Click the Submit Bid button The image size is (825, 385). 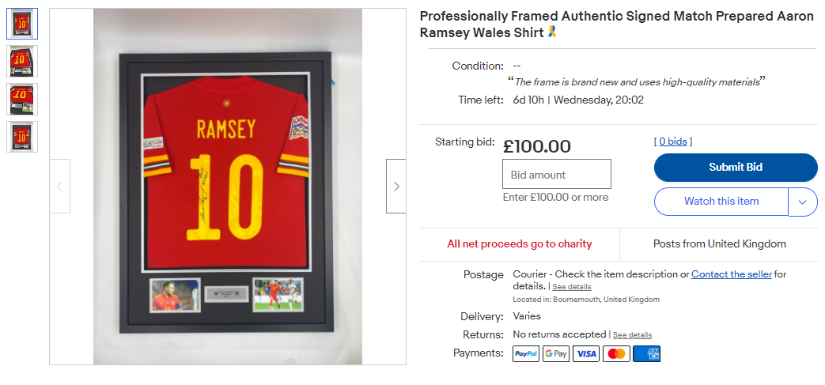pyautogui.click(x=736, y=168)
